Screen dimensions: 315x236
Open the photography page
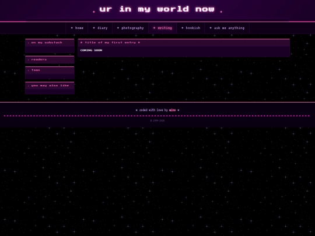click(130, 28)
